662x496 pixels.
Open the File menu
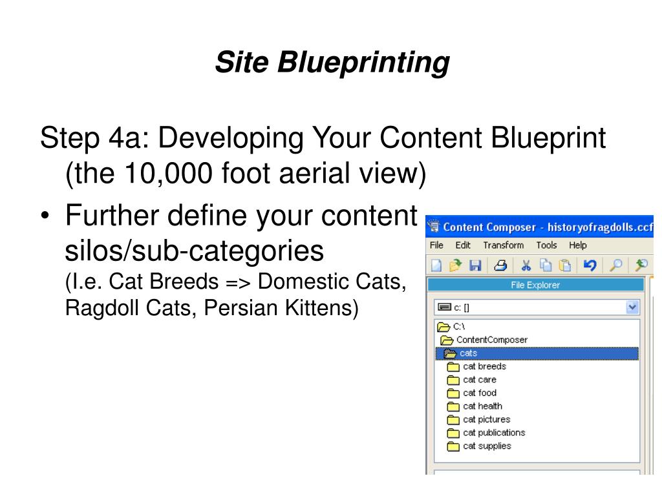point(436,245)
